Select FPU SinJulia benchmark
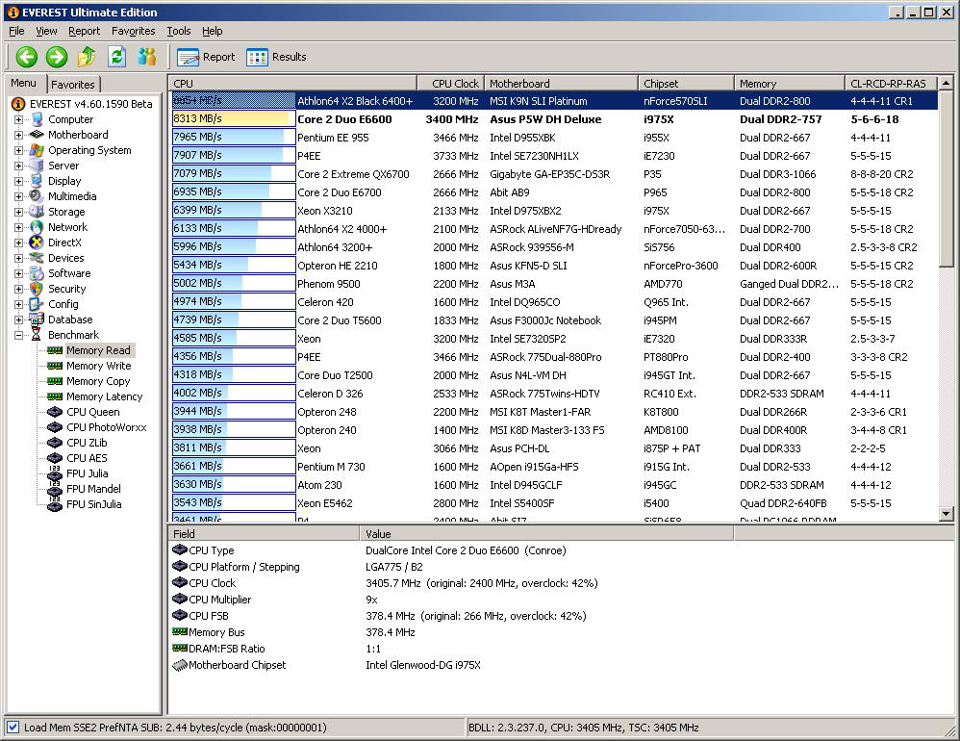 pos(93,504)
